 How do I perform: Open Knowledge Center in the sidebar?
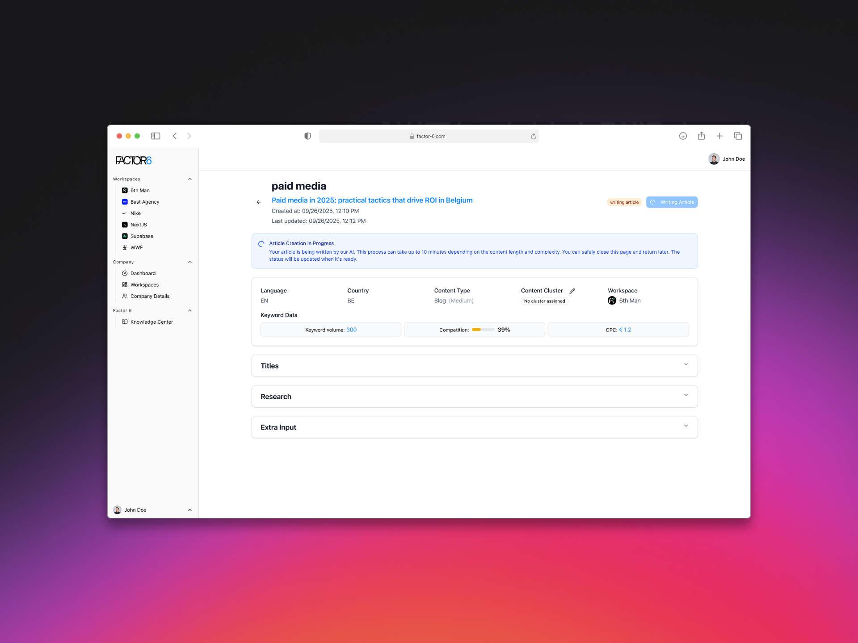click(151, 322)
